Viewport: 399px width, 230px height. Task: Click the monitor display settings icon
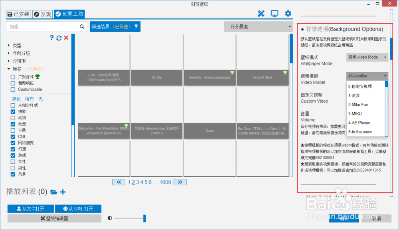coord(275,13)
